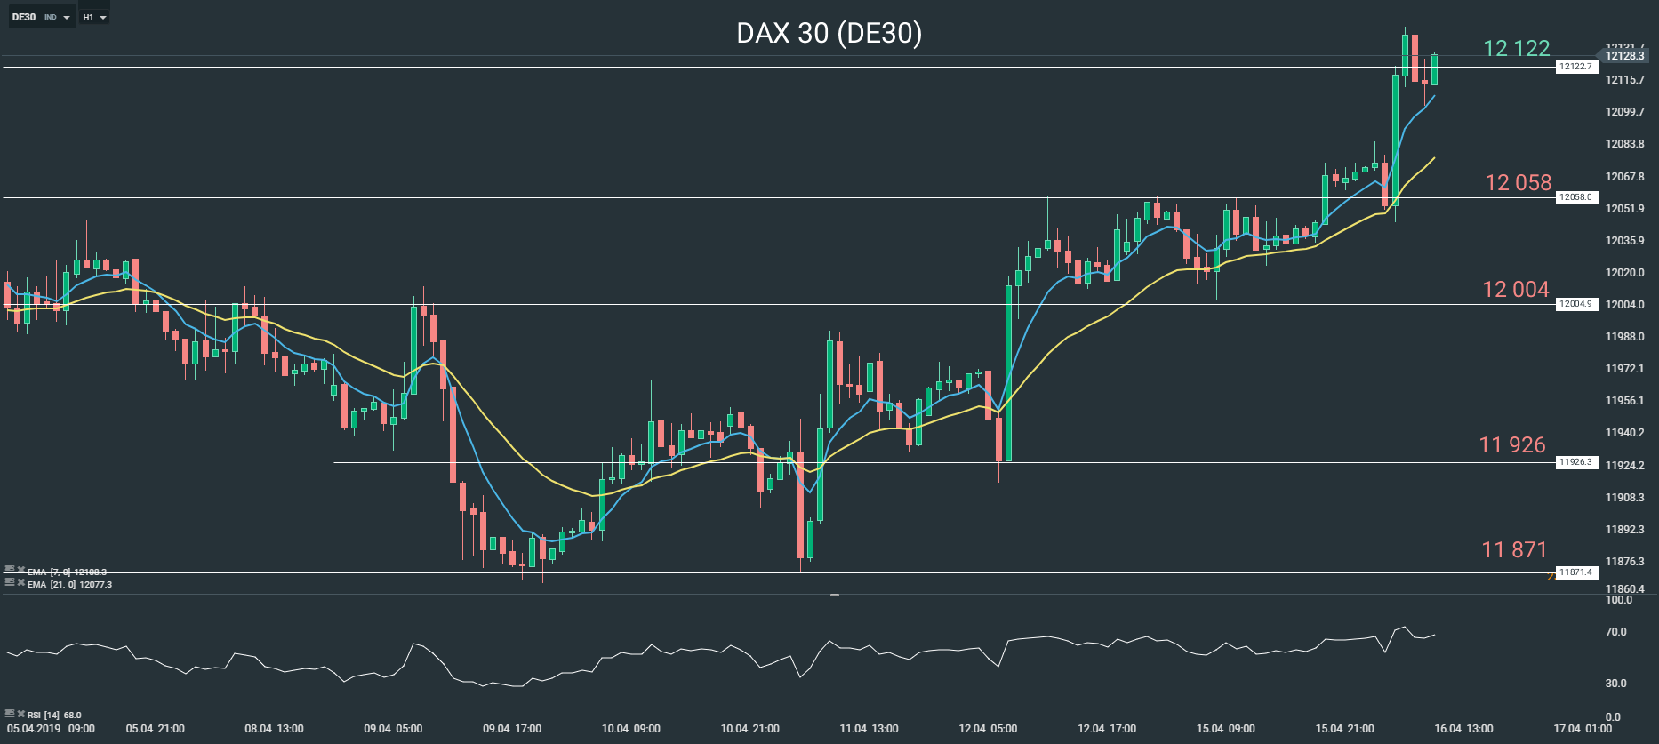Click the current price 12128.3 marker
1659x744 pixels.
pyautogui.click(x=1625, y=56)
